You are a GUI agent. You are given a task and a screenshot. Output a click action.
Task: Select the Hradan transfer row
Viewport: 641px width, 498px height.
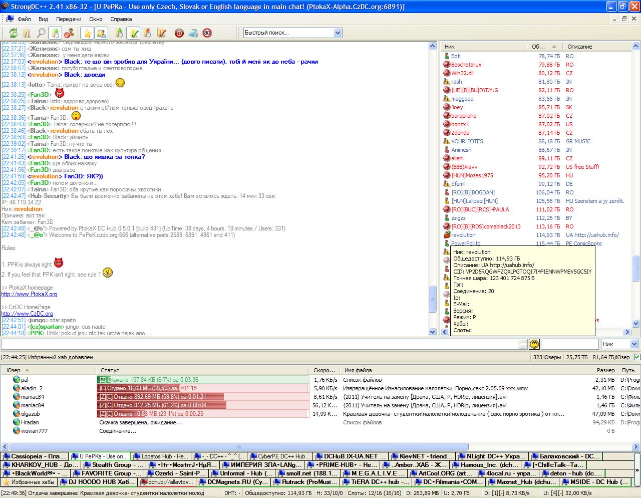pos(320,422)
